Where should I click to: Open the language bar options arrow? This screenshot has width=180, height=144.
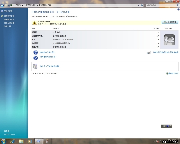coord(171,126)
